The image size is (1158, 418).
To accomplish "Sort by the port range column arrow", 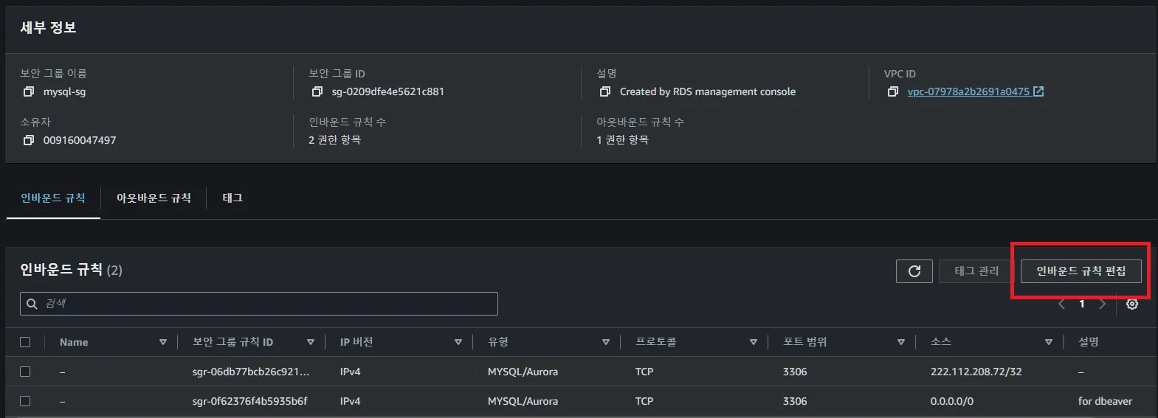I will [x=900, y=342].
